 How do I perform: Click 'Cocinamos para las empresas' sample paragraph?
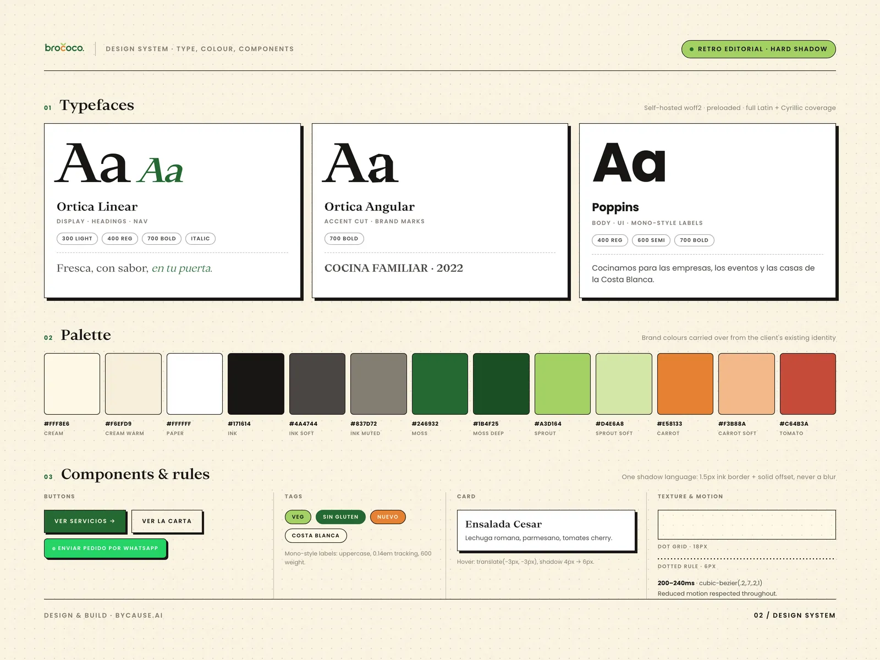(703, 274)
